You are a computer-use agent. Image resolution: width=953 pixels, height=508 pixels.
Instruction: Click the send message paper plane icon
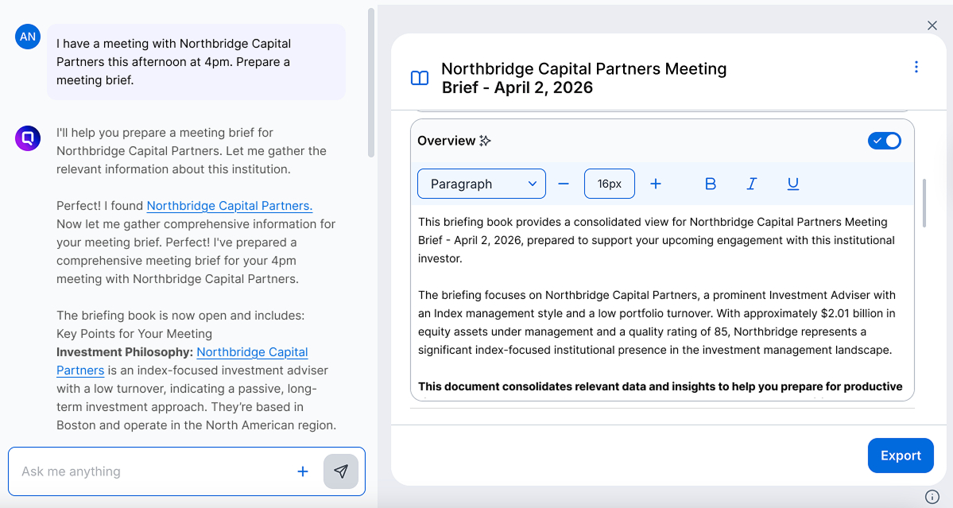point(341,471)
